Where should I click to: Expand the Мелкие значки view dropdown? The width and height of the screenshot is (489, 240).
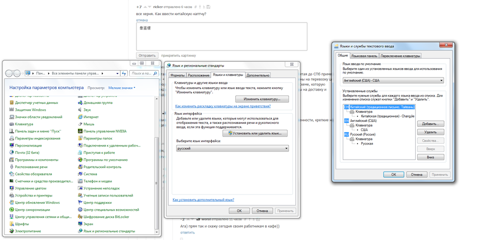tap(122, 88)
